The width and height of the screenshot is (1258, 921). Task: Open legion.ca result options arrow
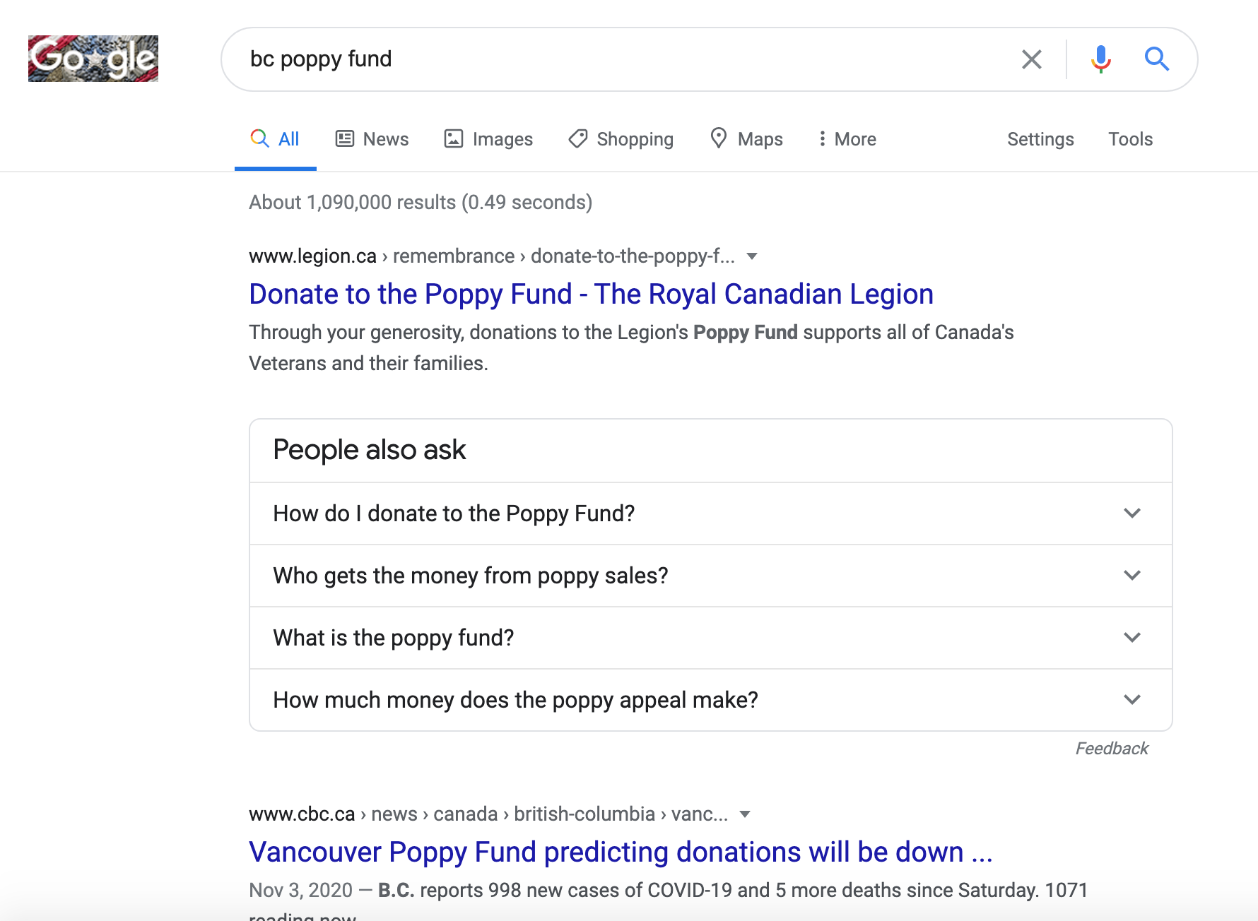click(x=752, y=256)
